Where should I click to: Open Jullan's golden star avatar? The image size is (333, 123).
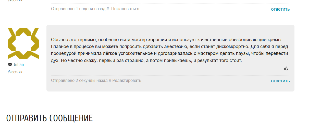[23, 43]
